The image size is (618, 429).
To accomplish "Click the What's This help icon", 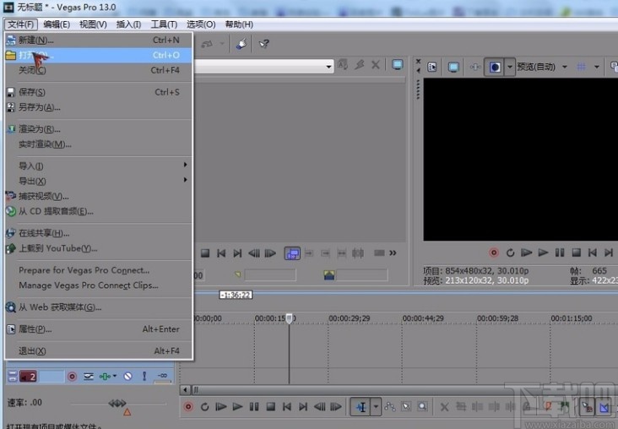I will pyautogui.click(x=263, y=44).
